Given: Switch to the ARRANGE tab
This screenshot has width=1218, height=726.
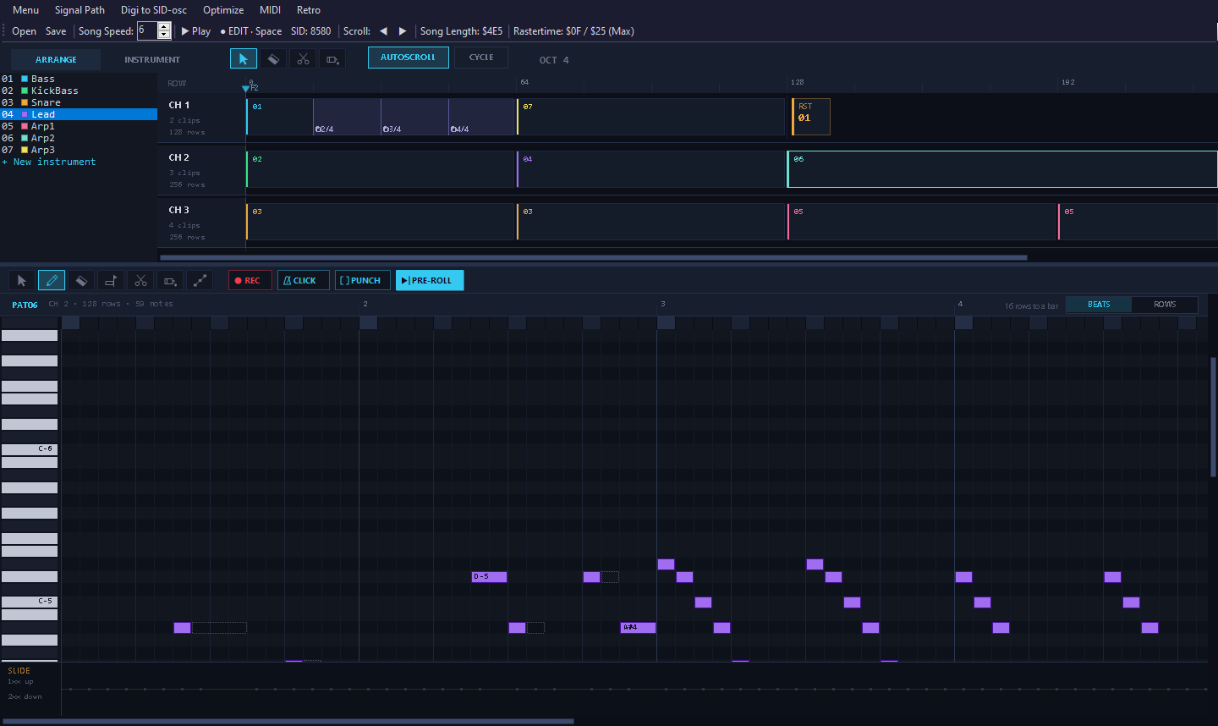Looking at the screenshot, I should click(x=56, y=59).
